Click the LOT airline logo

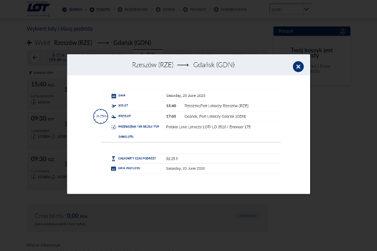pos(38,9)
